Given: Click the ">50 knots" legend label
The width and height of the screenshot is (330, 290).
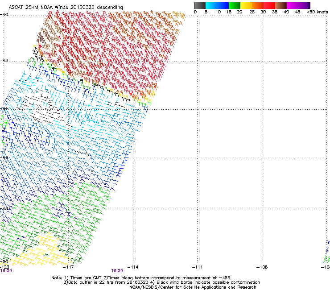Looking at the screenshot, I should [317, 12].
